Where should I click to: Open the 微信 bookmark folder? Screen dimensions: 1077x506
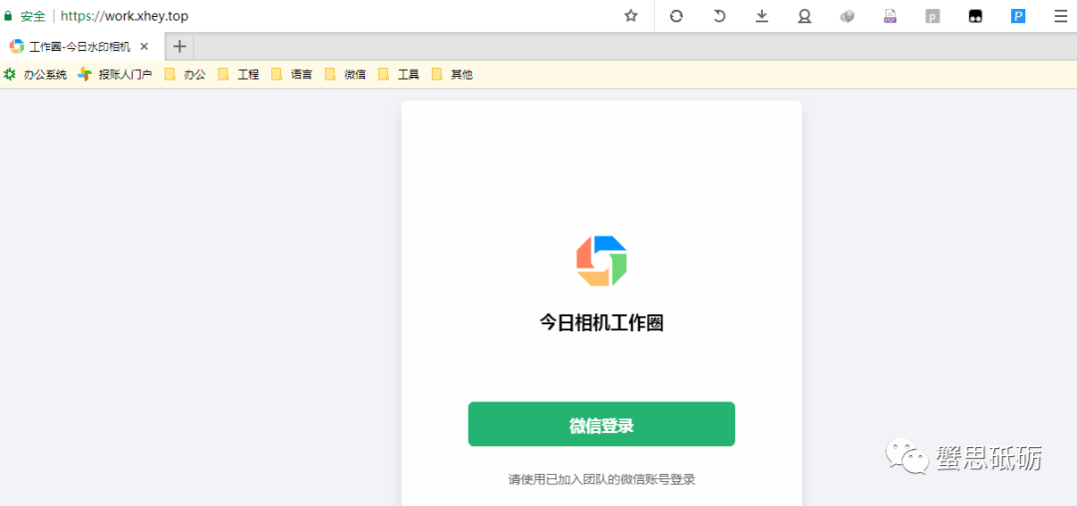[345, 74]
